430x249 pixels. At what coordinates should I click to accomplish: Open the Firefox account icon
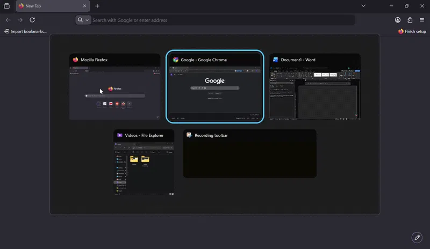(398, 20)
